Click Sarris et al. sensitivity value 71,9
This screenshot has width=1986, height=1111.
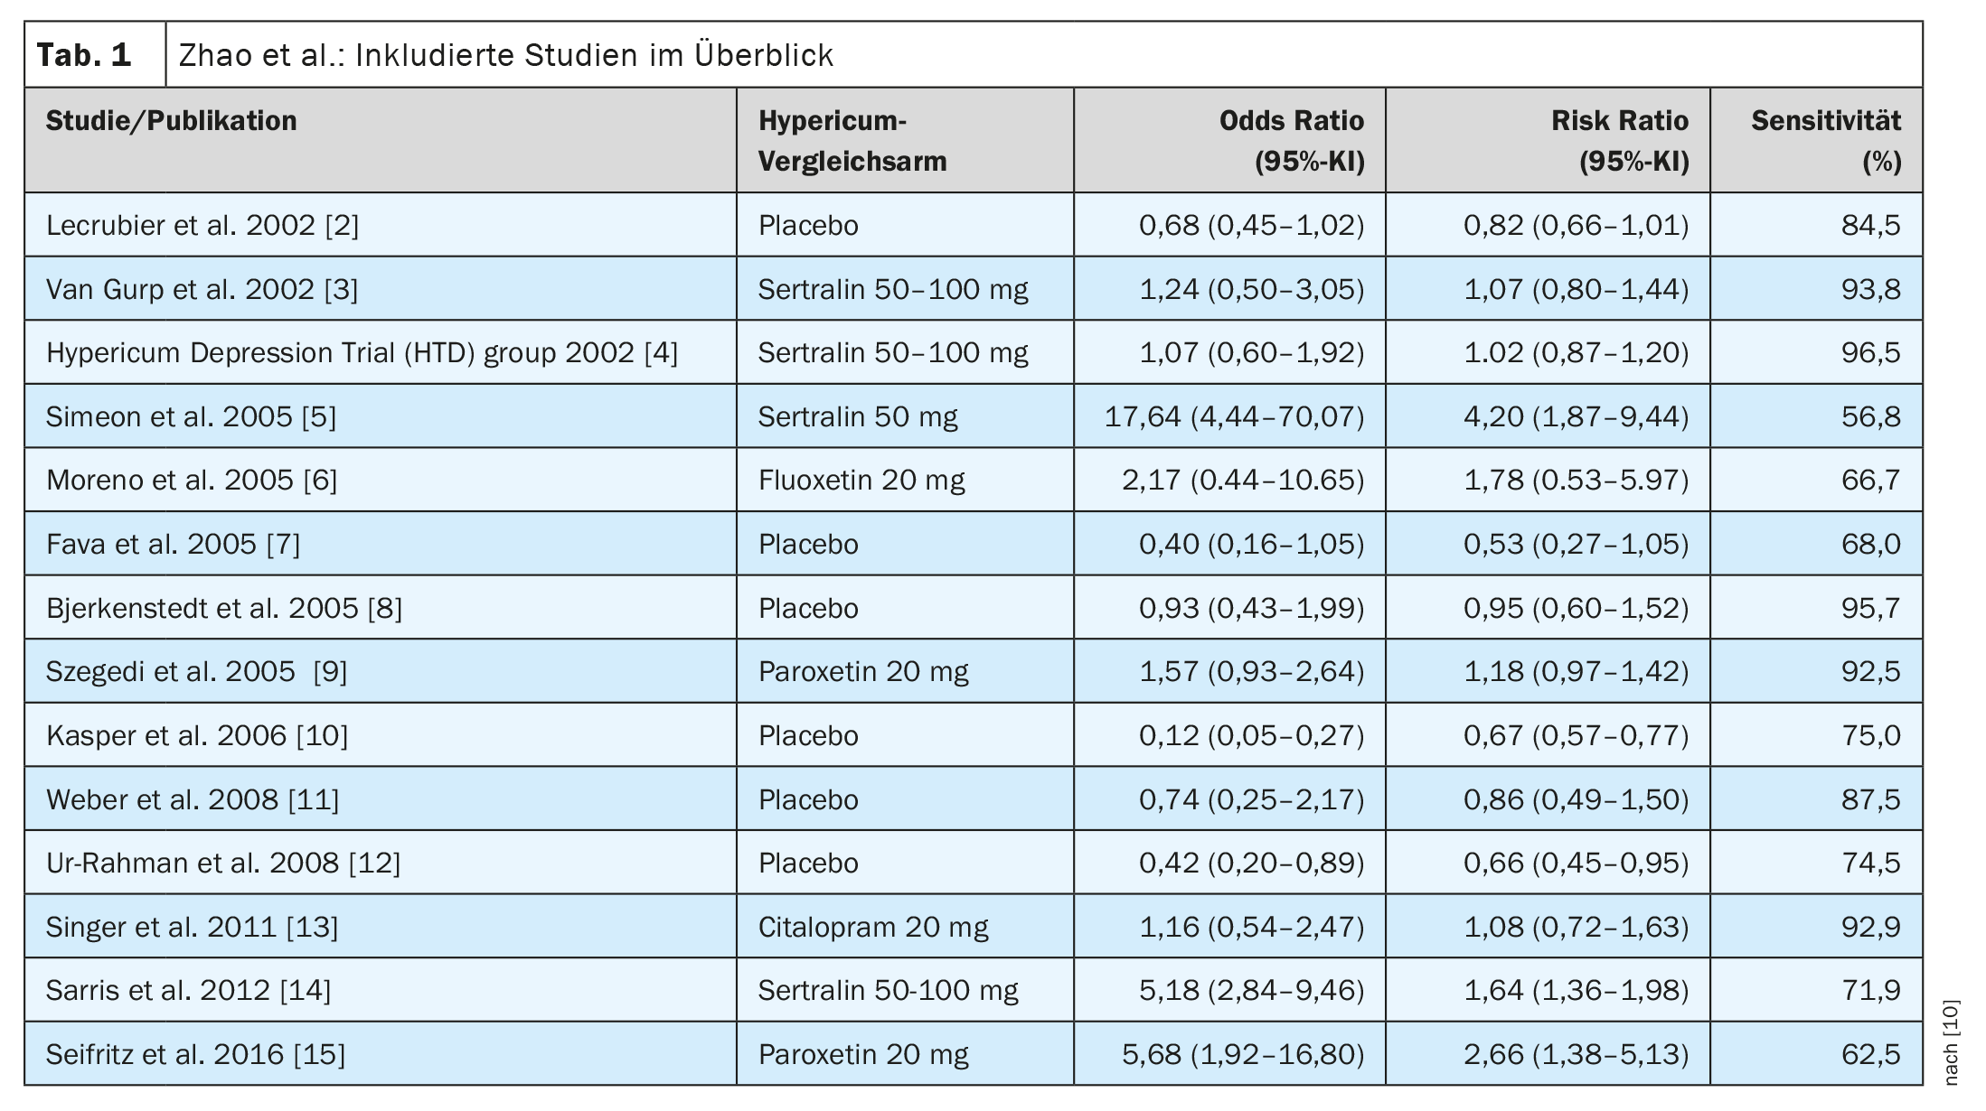point(1870,990)
